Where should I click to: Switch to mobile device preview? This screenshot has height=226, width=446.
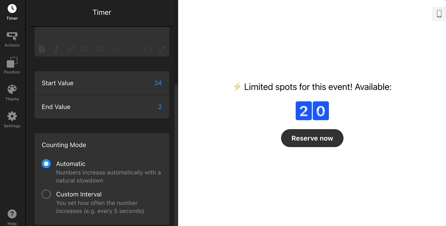click(439, 14)
